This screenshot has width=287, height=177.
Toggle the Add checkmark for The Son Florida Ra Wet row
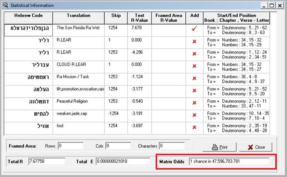[194, 28]
